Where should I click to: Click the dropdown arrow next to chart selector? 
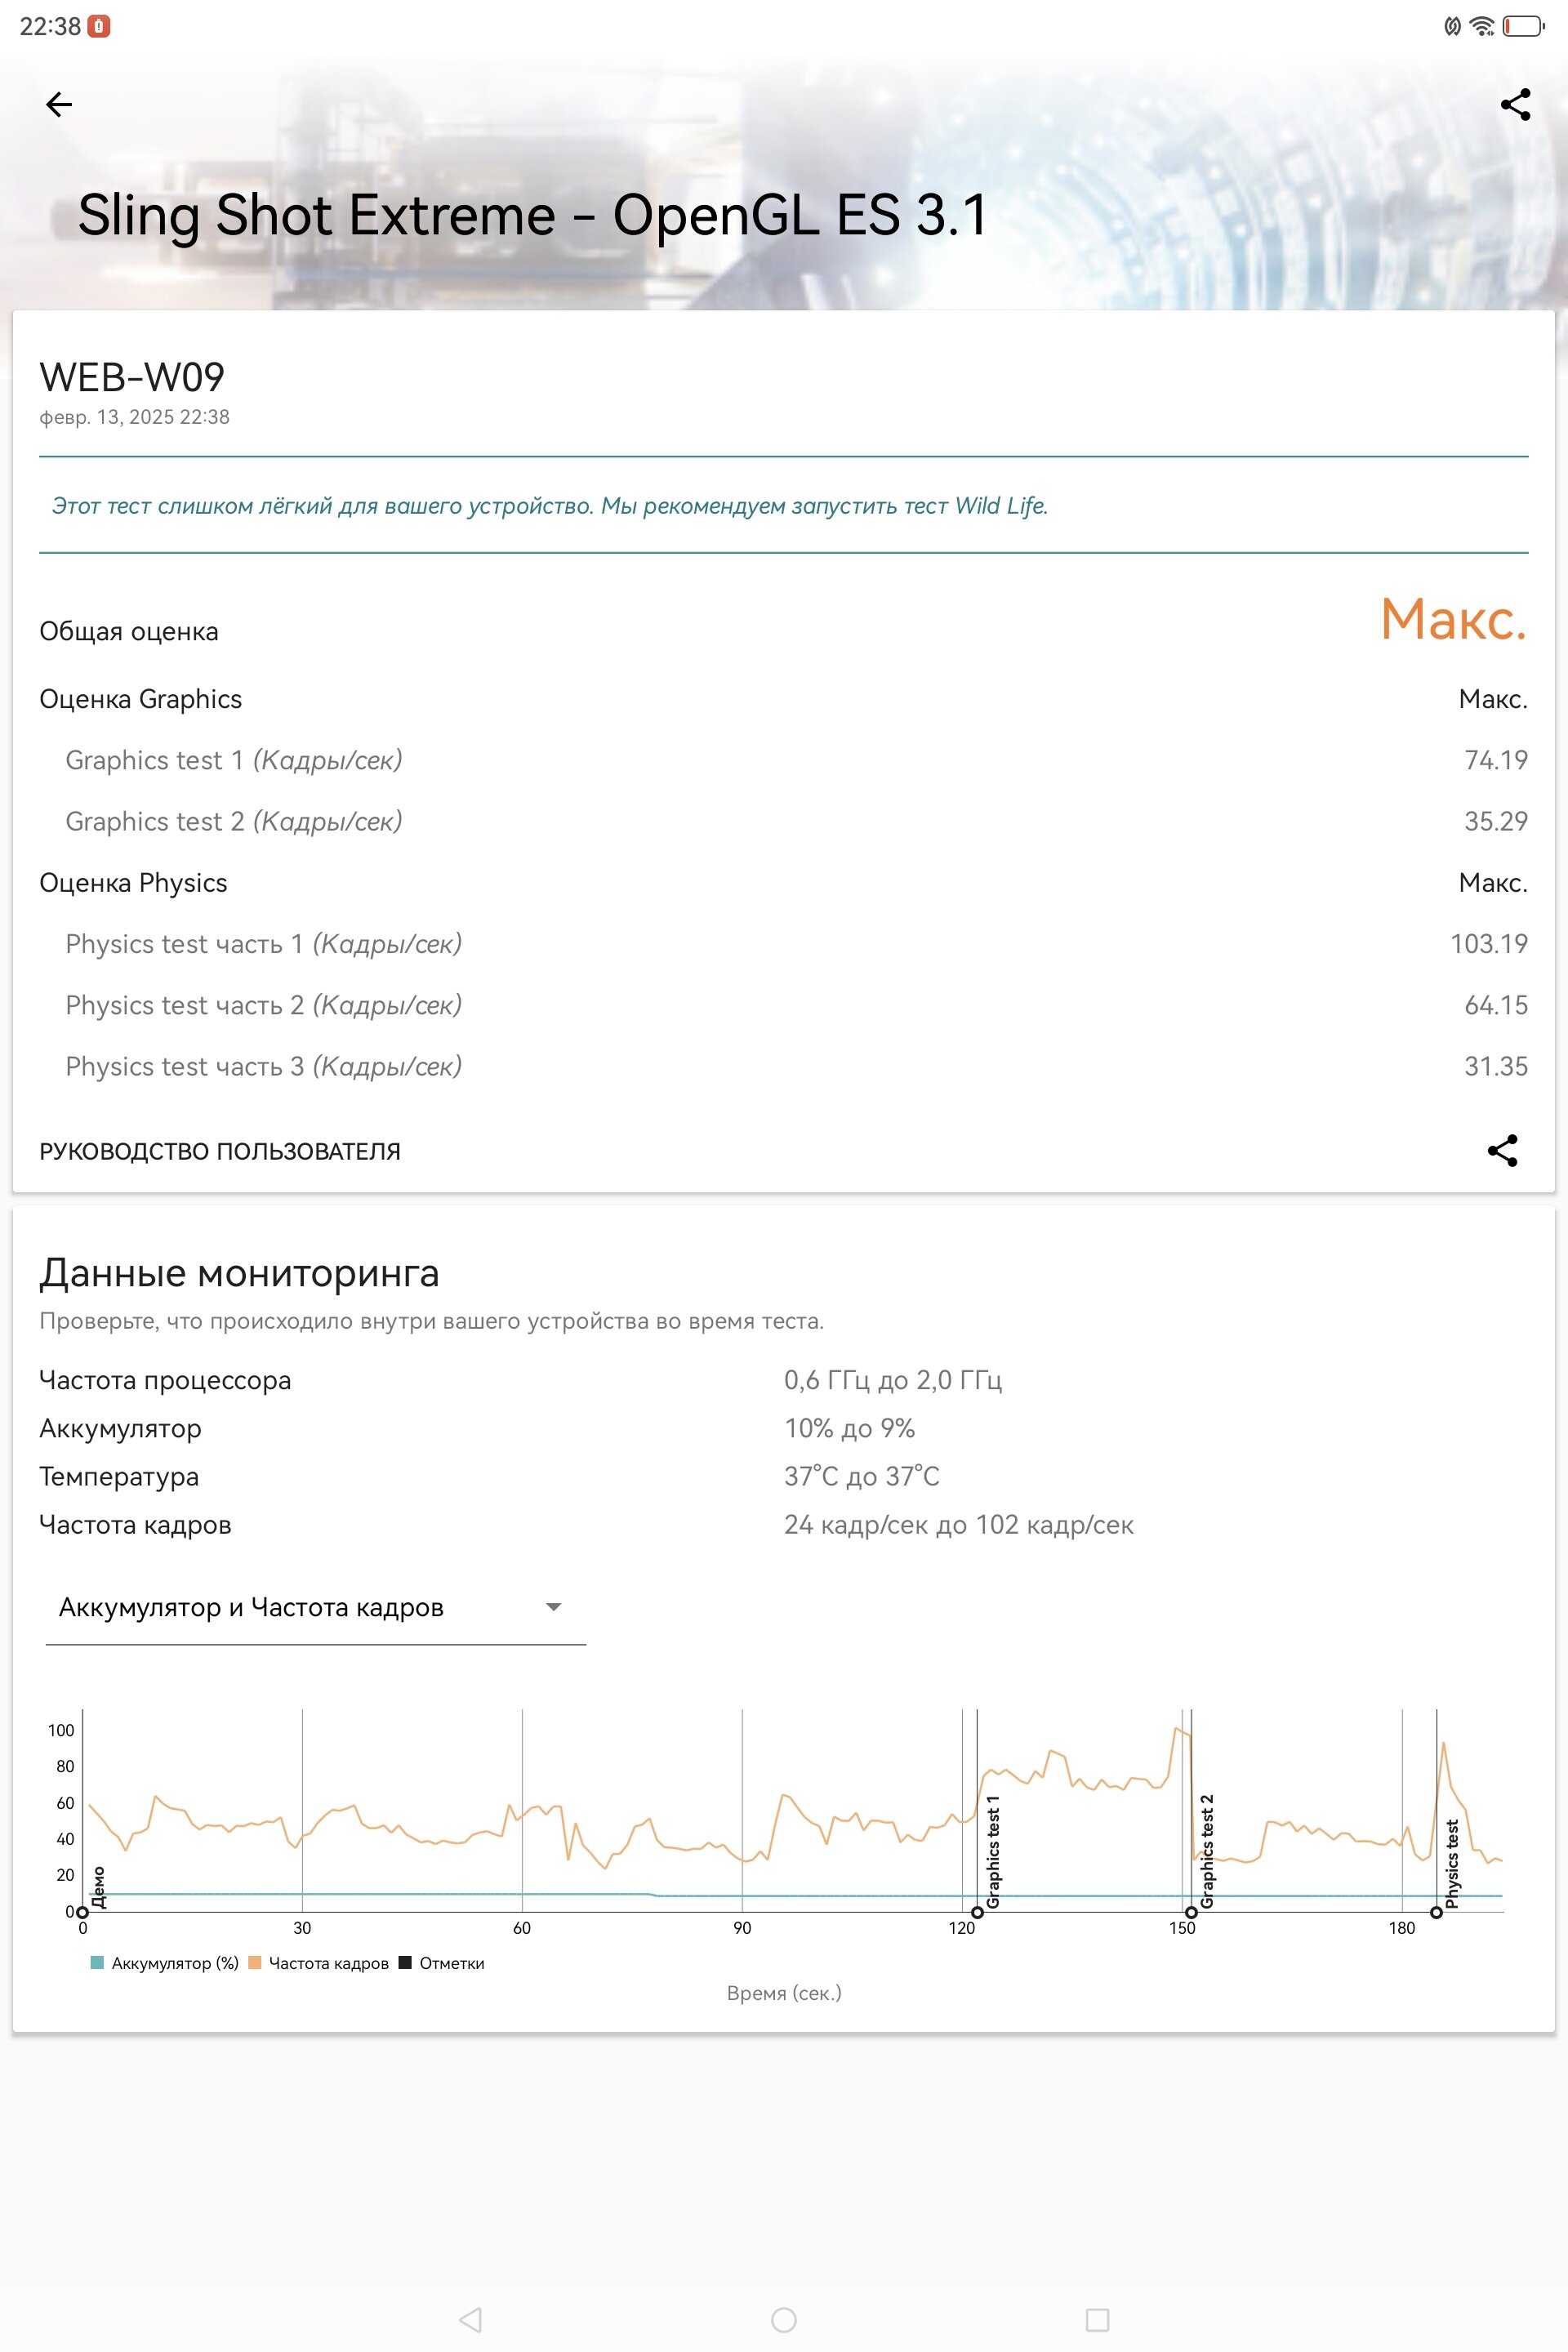(x=553, y=1607)
